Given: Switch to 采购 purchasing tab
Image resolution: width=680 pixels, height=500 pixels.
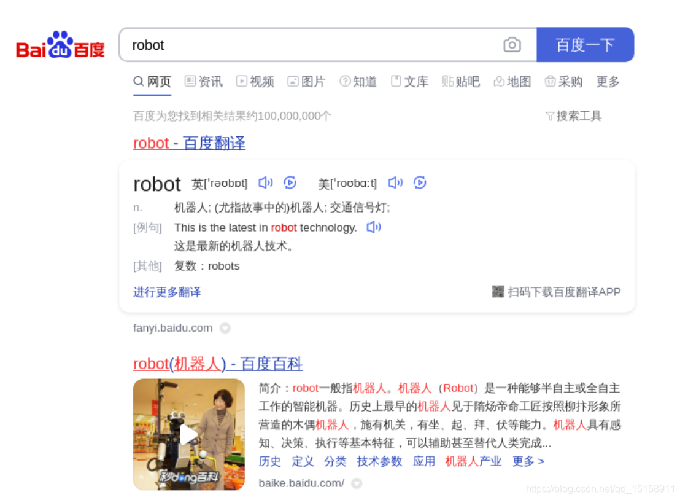Looking at the screenshot, I should (564, 82).
